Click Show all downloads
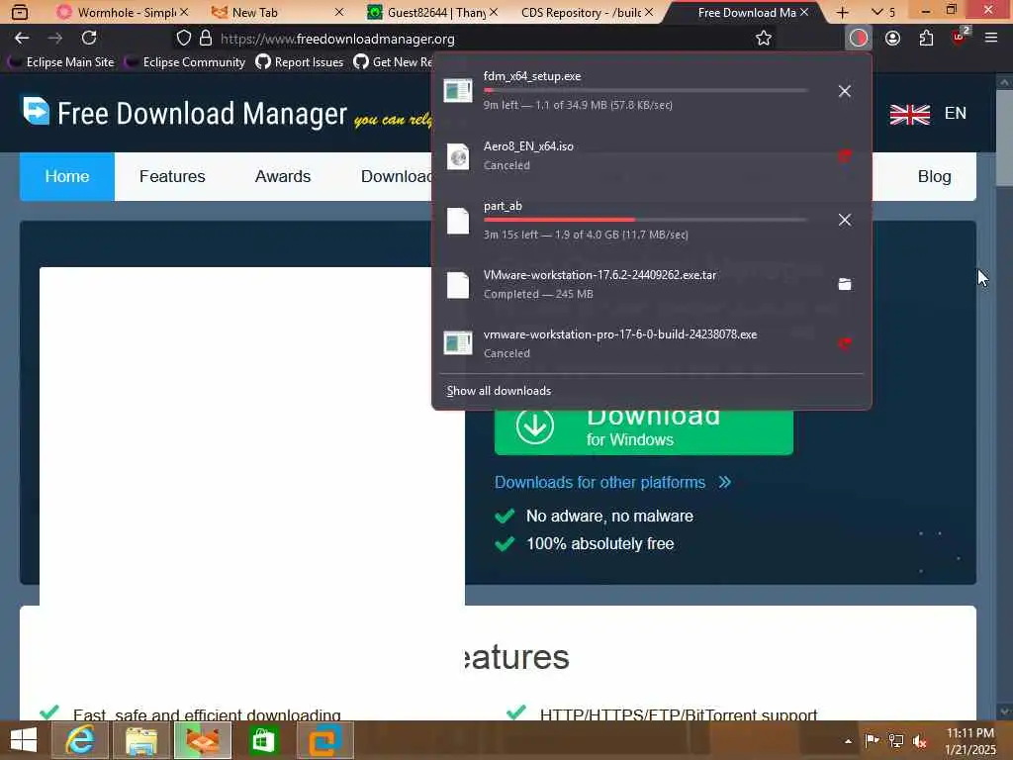Image resolution: width=1013 pixels, height=760 pixels. coord(499,391)
